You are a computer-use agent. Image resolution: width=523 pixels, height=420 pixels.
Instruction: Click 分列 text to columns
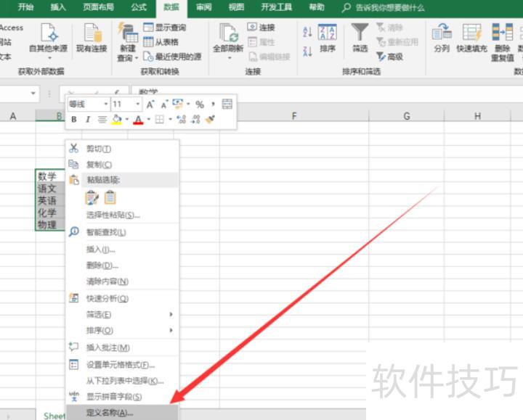[x=442, y=38]
